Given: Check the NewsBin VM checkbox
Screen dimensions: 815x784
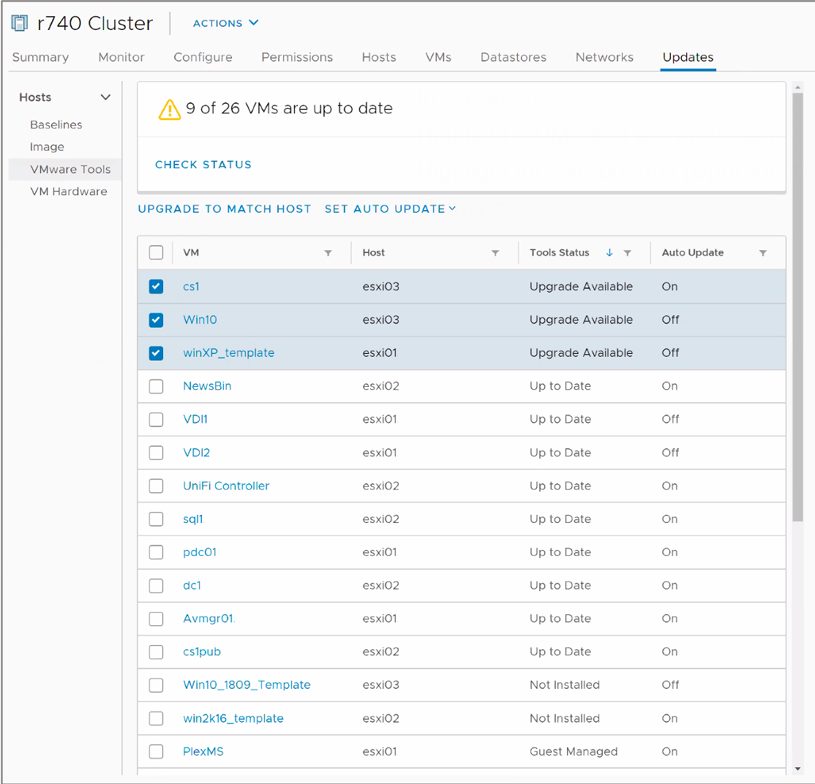Looking at the screenshot, I should coord(156,386).
